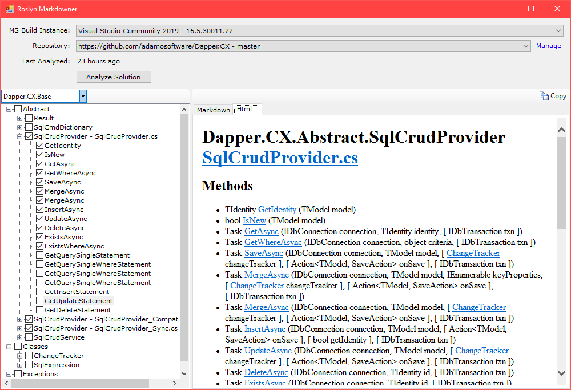The image size is (571, 390).
Task: Collapse the Abstract tree node
Action: (x=9, y=109)
